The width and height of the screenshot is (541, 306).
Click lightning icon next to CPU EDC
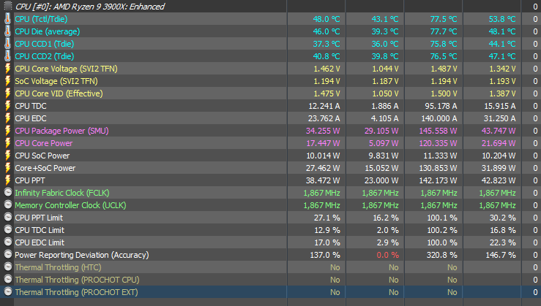[x=7, y=118]
